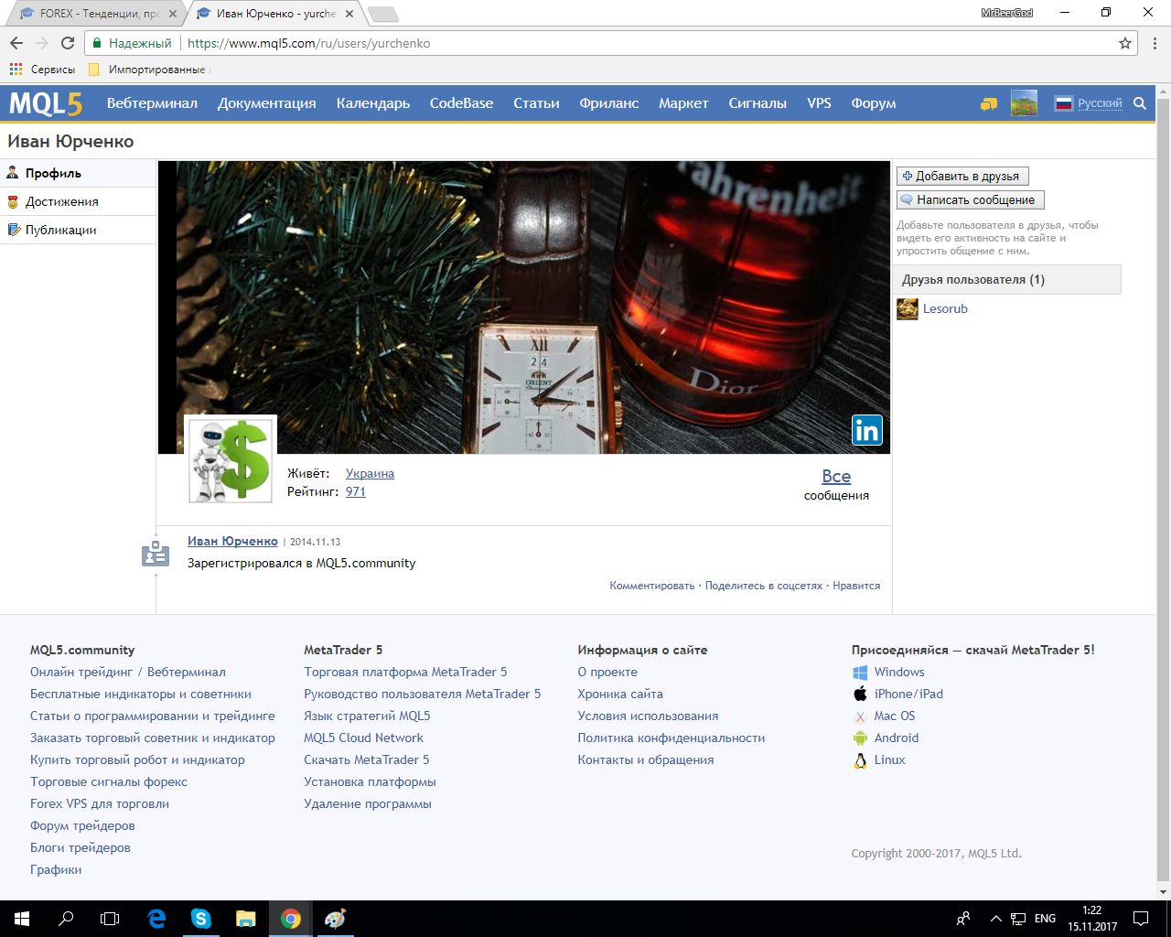Open Фриланс in top menu
Viewport: 1171px width, 937px height.
(609, 103)
